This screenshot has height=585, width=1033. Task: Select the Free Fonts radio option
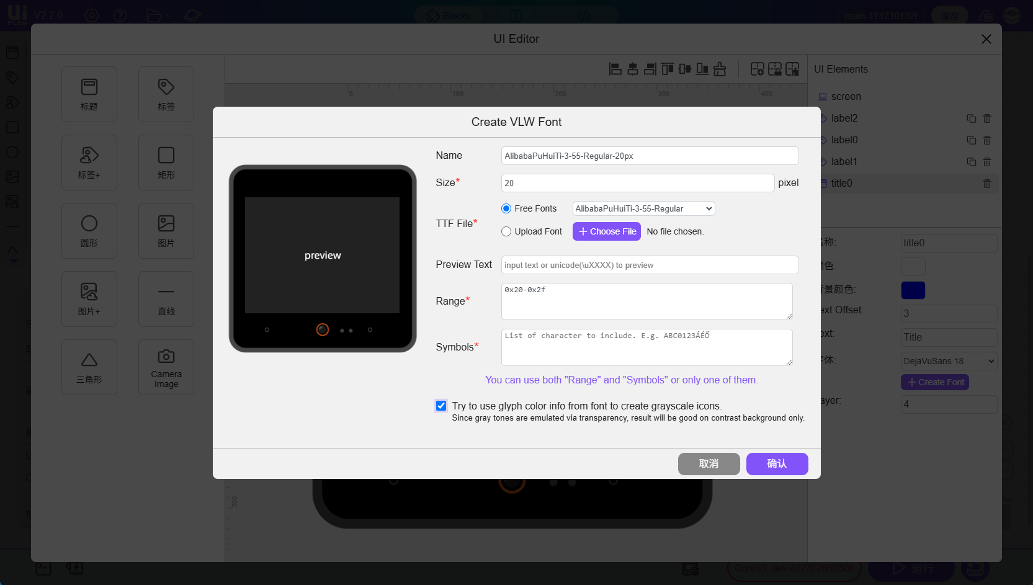[x=506, y=208]
